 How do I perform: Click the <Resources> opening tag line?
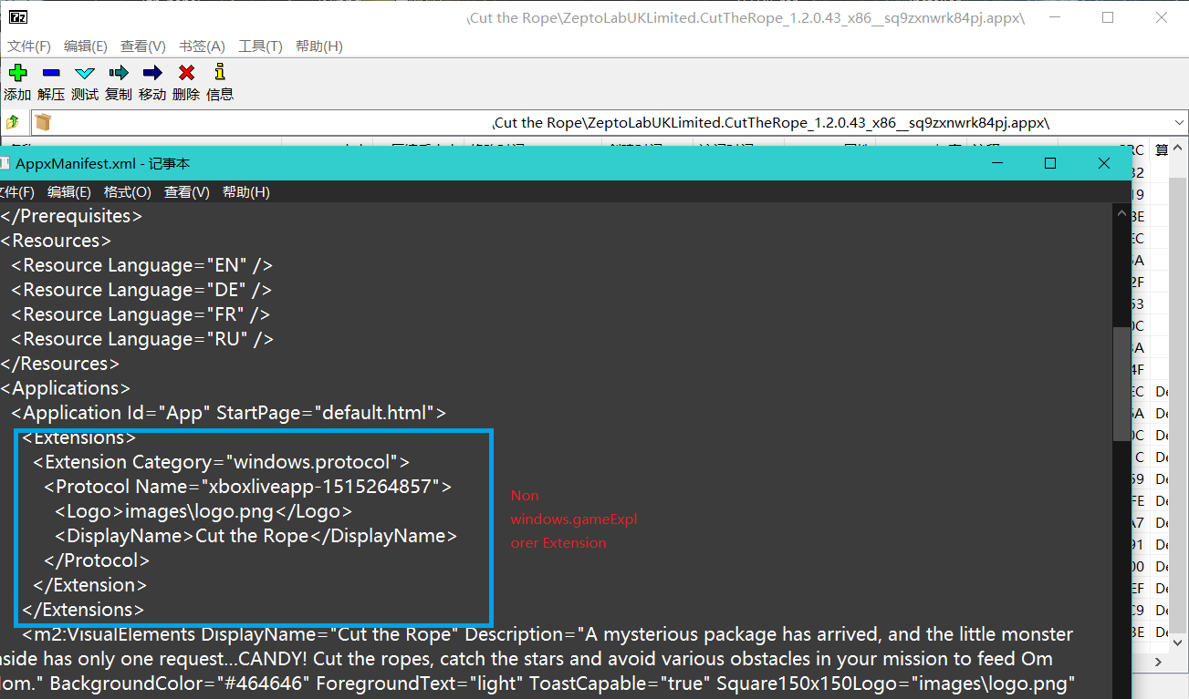click(56, 241)
